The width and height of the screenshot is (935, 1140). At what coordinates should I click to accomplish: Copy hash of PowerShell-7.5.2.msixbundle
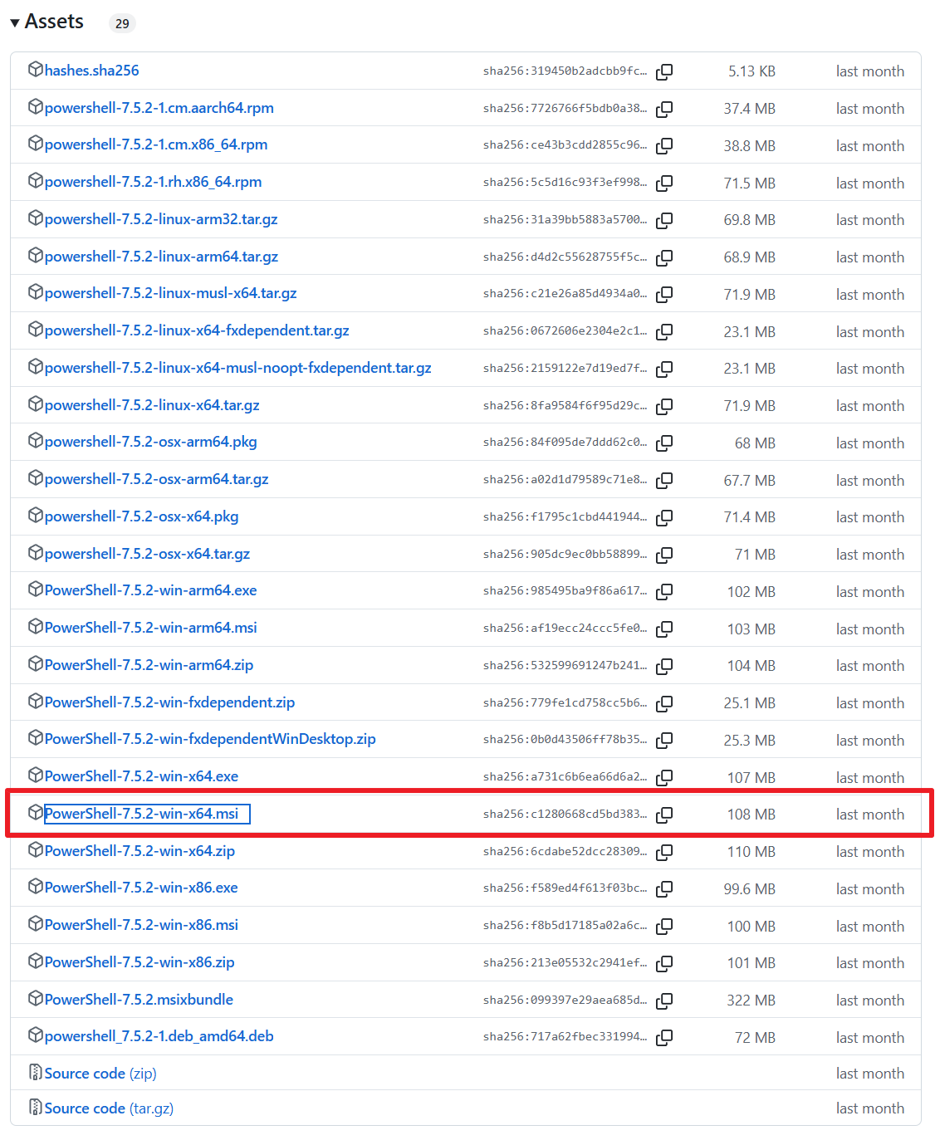664,1001
